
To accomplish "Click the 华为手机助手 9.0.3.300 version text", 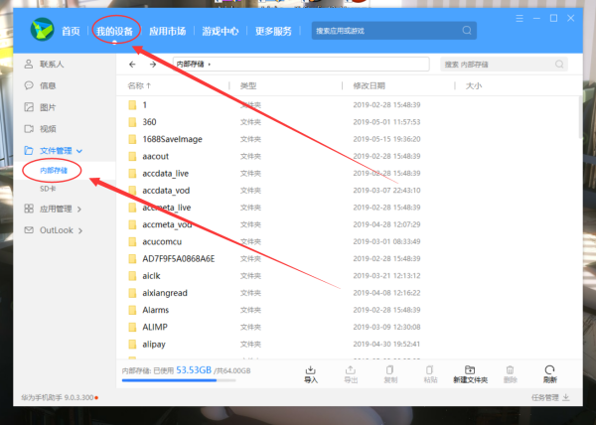I will coord(58,397).
